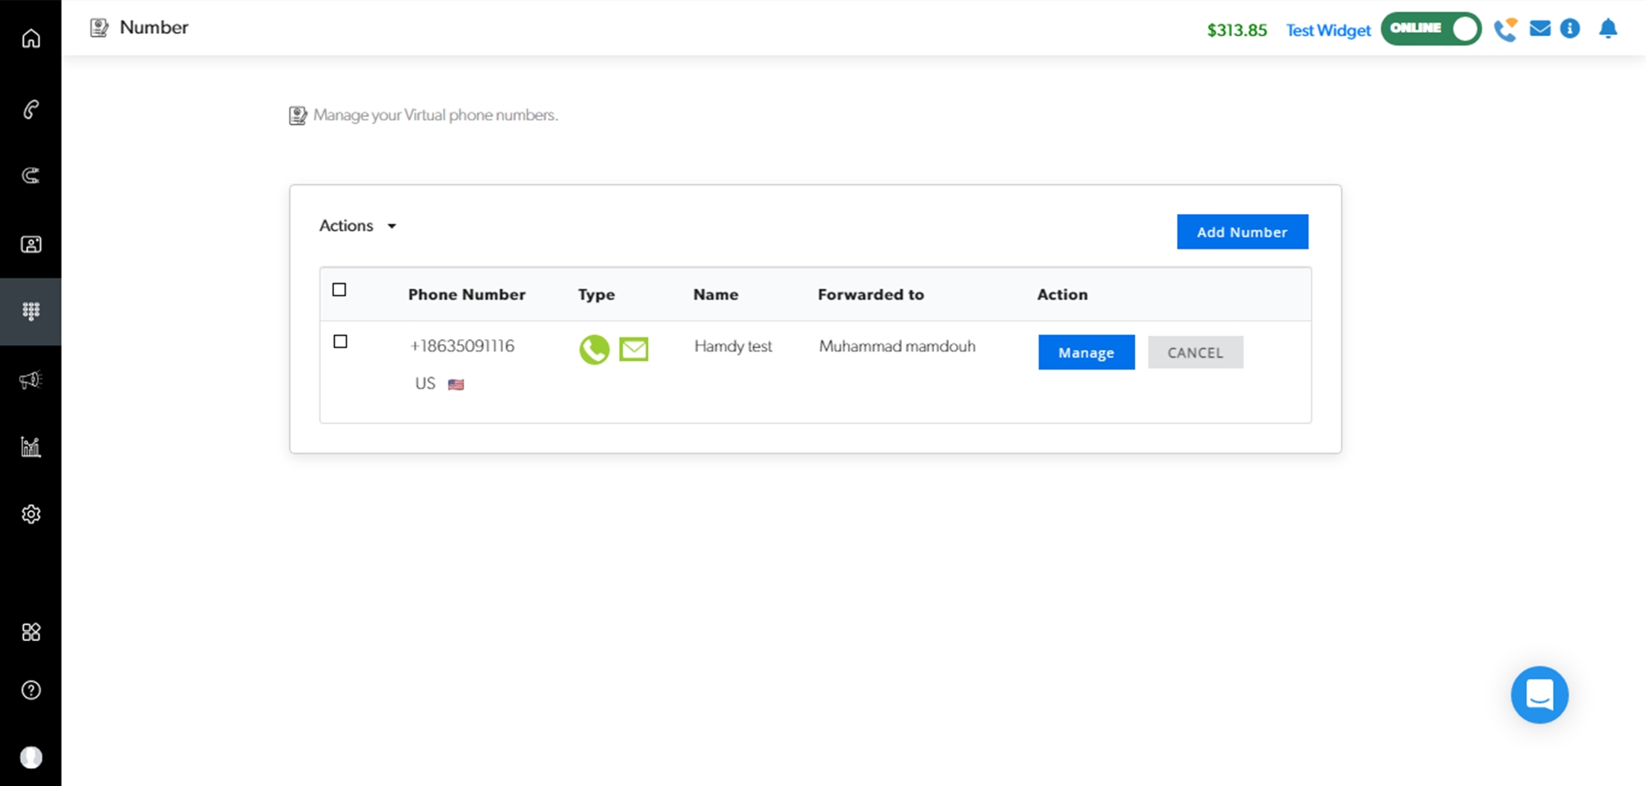Toggle the ONLINE status switch

click(1430, 29)
